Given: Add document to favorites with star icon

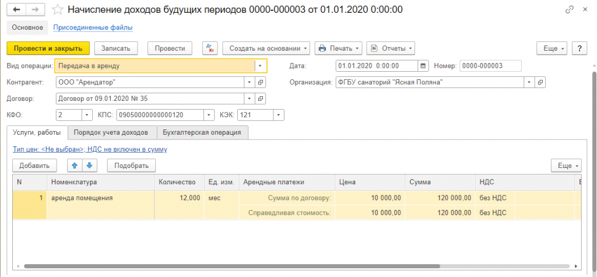Looking at the screenshot, I should 57,10.
